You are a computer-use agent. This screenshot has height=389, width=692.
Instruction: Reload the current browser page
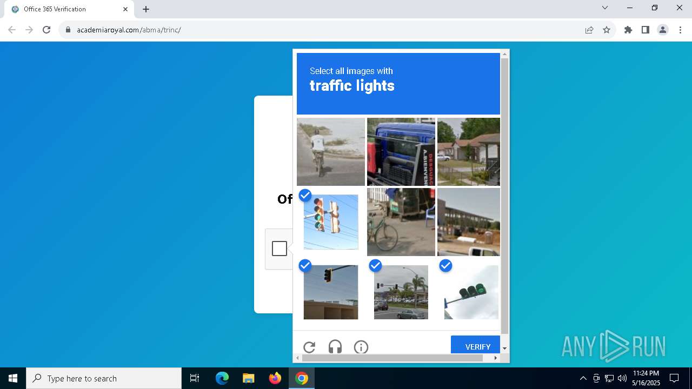[46, 30]
